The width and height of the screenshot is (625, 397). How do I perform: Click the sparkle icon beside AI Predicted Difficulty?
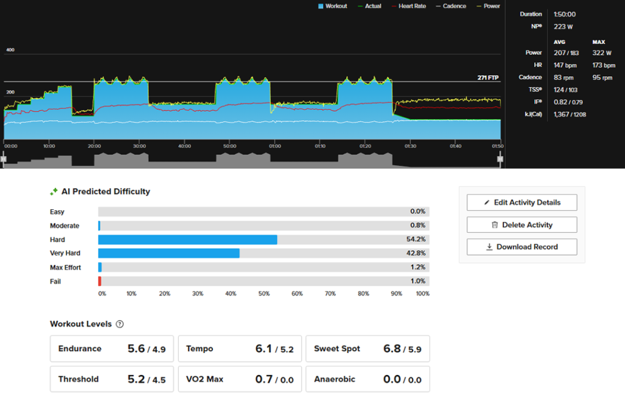54,191
